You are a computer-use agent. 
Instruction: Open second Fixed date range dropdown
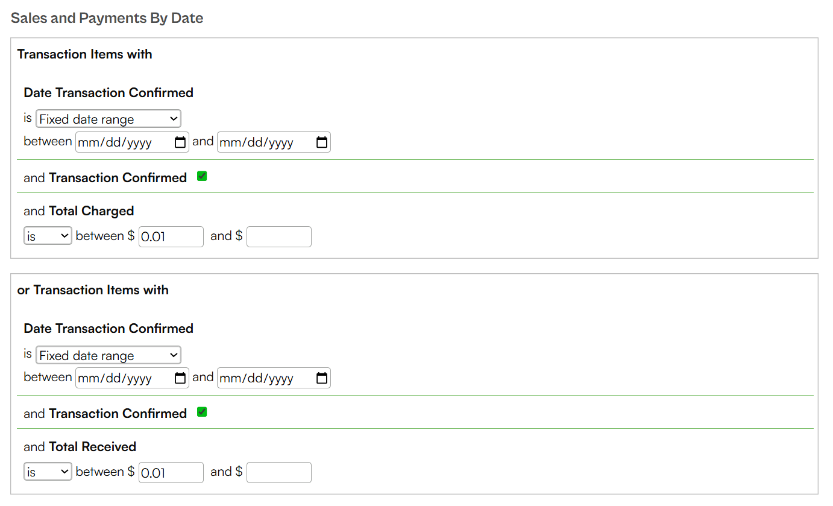tap(108, 355)
